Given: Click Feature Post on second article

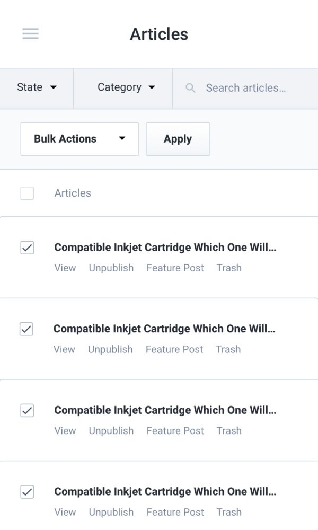Looking at the screenshot, I should pos(174,349).
